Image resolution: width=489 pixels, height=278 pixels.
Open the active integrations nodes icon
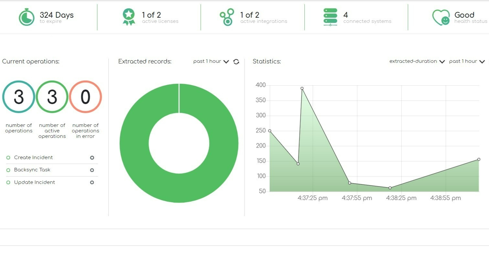point(227,17)
